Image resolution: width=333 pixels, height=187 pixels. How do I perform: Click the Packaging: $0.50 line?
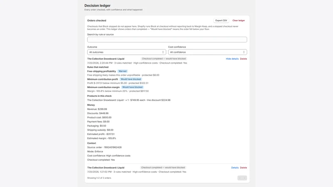pyautogui.click(x=97, y=126)
